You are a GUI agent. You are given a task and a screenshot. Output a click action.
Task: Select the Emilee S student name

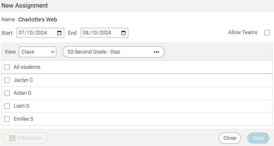[23, 119]
